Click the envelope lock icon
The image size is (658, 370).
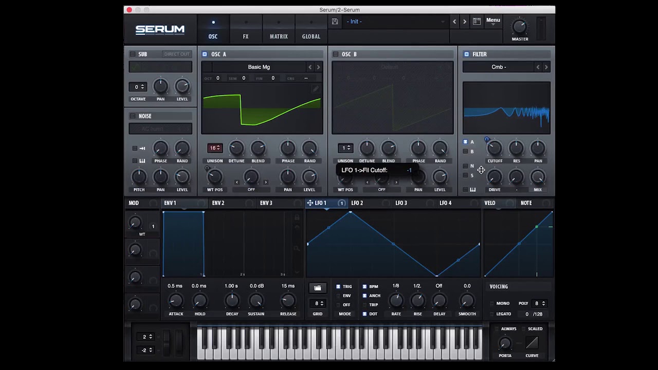click(x=297, y=218)
